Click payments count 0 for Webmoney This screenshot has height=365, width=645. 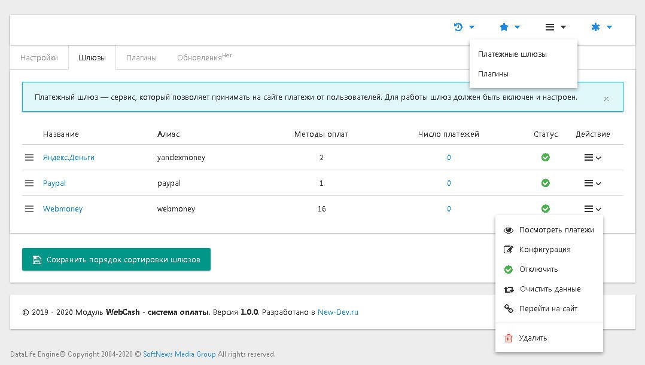(x=449, y=208)
